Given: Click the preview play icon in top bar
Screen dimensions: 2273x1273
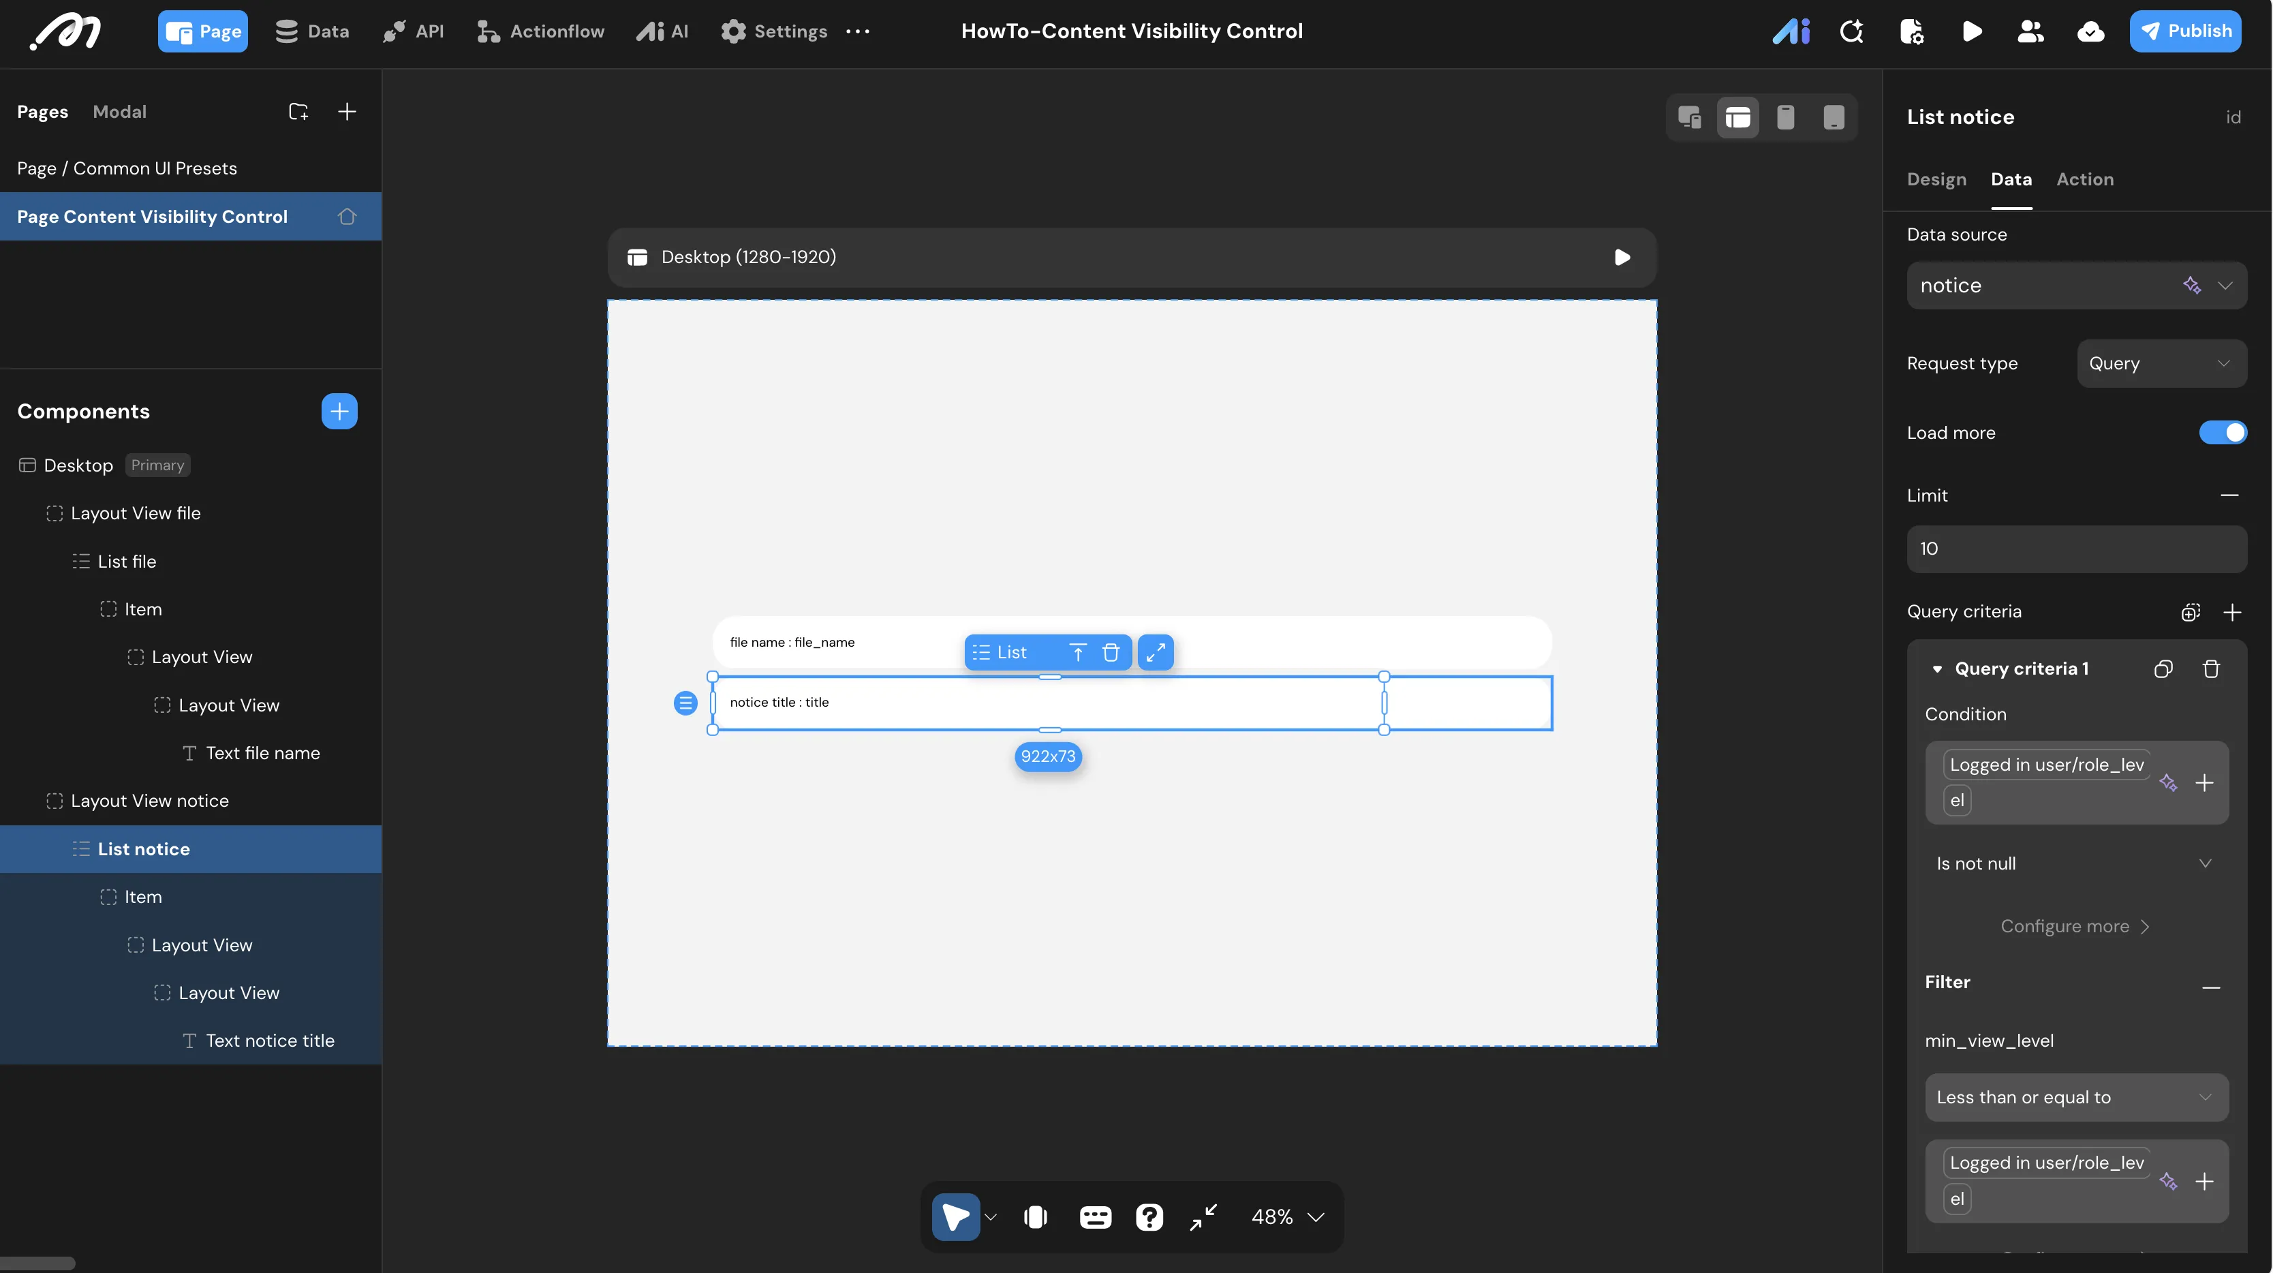Looking at the screenshot, I should pyautogui.click(x=1972, y=32).
